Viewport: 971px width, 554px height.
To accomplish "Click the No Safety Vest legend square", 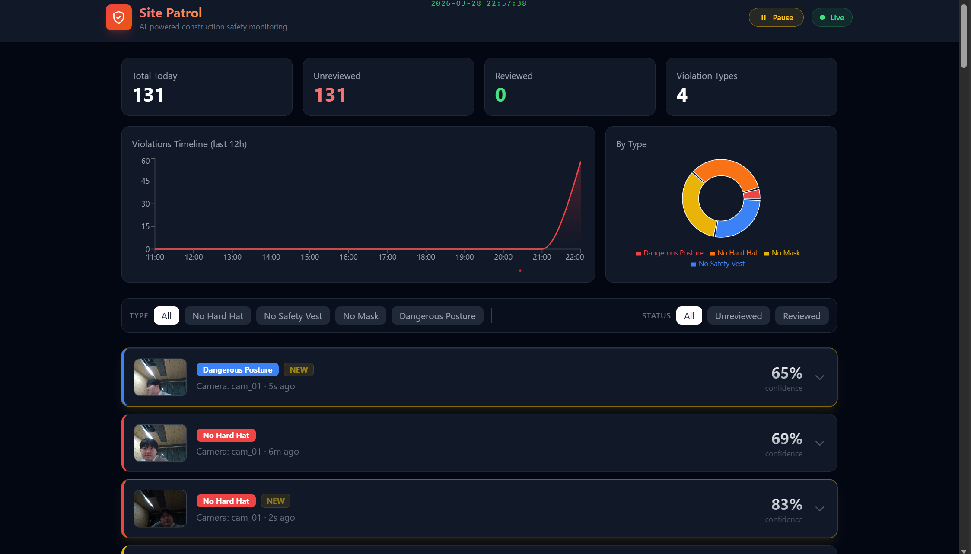I will pyautogui.click(x=693, y=264).
